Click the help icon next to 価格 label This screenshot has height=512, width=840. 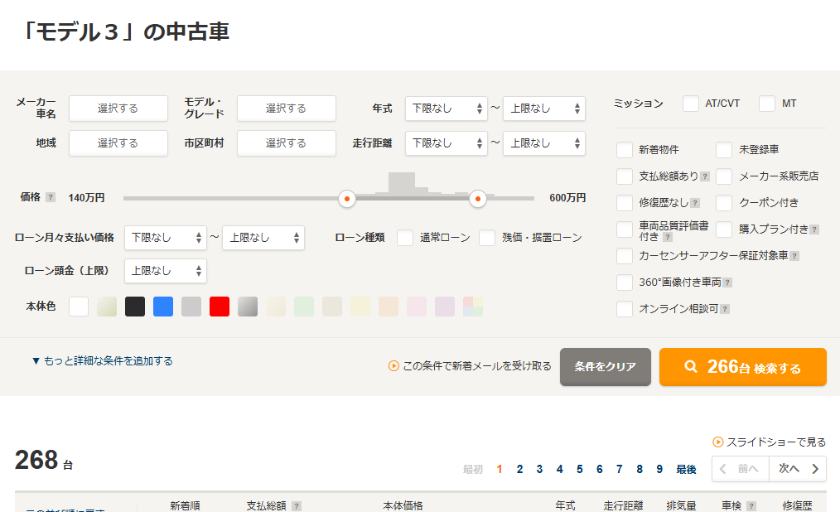pos(51,198)
